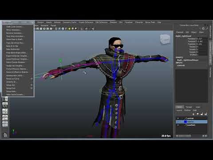Screen dimensions: 213x160
Task: Click the view cube in the viewport corner
Action: (165, 39)
